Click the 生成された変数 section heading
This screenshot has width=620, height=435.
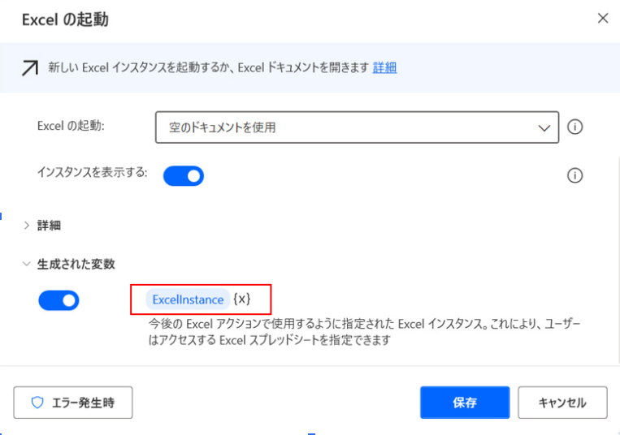pyautogui.click(x=76, y=264)
